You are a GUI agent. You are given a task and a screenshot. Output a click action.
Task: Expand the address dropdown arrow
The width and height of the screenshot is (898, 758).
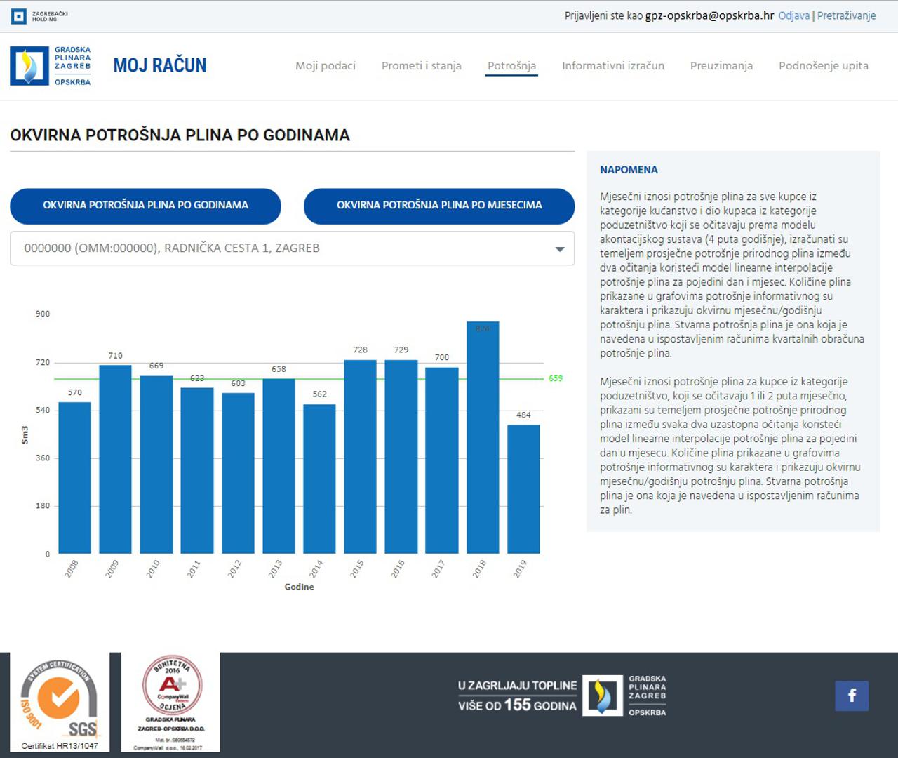[x=559, y=249]
